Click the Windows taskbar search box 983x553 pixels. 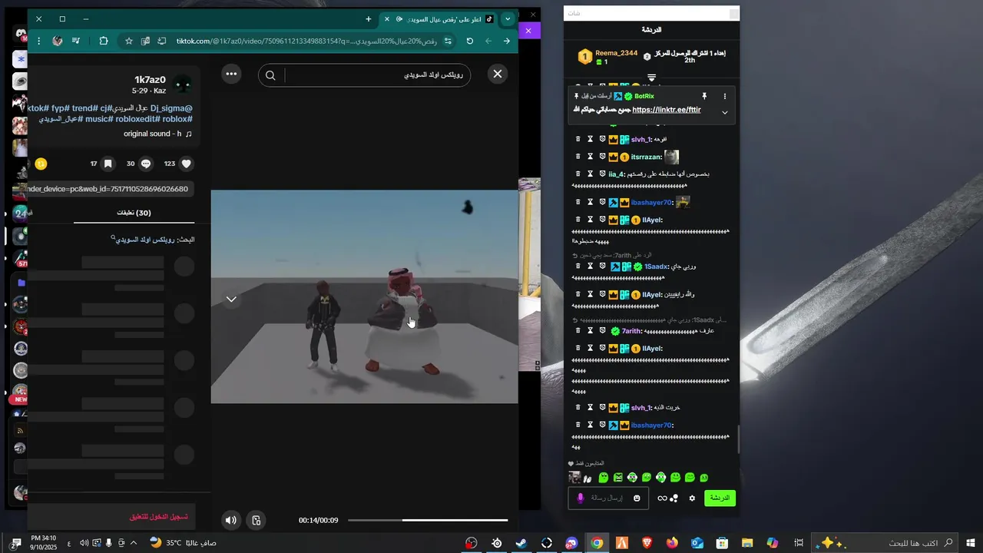(x=886, y=543)
